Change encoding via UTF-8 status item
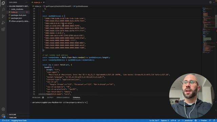217x122 pixels. [x=173, y=121]
